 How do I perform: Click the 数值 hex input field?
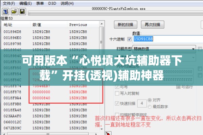(168, 39)
